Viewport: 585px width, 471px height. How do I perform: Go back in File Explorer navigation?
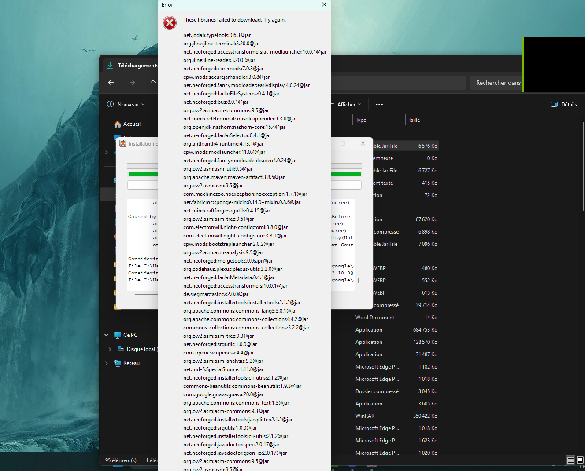point(111,83)
